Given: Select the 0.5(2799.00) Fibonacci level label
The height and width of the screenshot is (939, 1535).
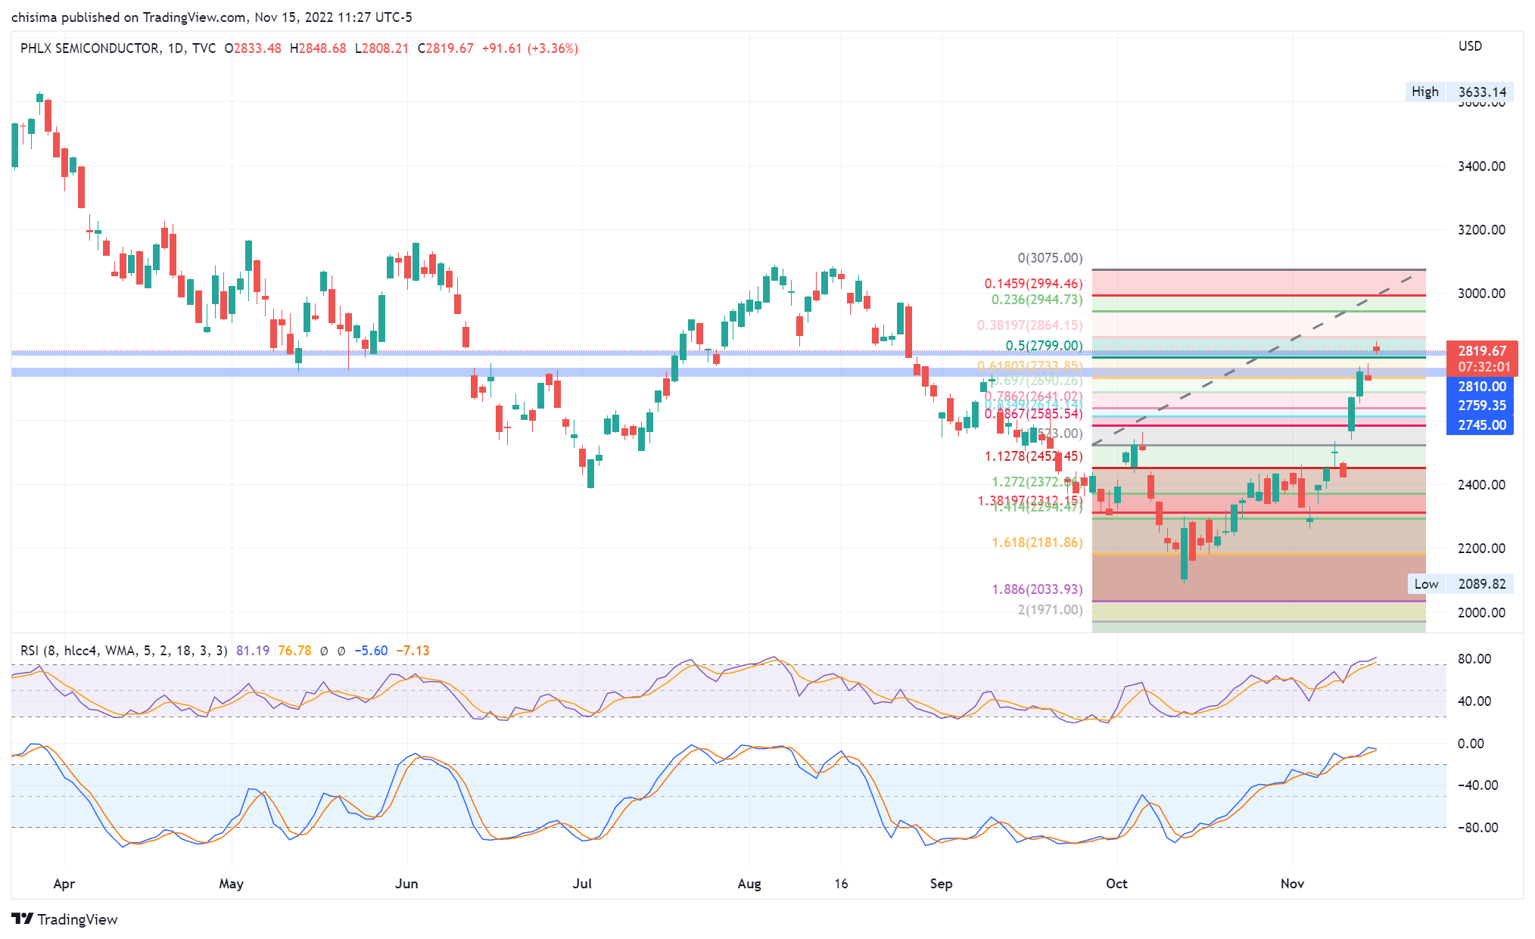Looking at the screenshot, I should [x=1044, y=346].
